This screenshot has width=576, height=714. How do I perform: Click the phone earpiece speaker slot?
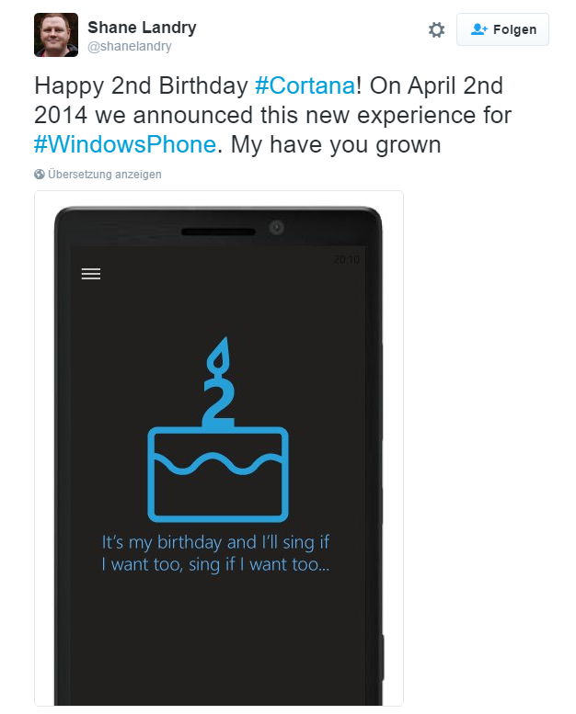tap(218, 232)
